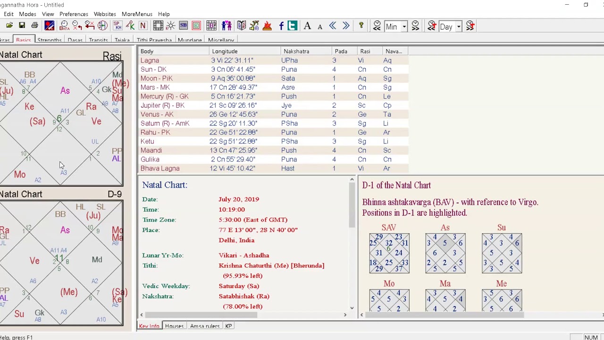Click the Facebook icon in toolbar
Image resolution: width=604 pixels, height=340 pixels.
click(x=281, y=26)
